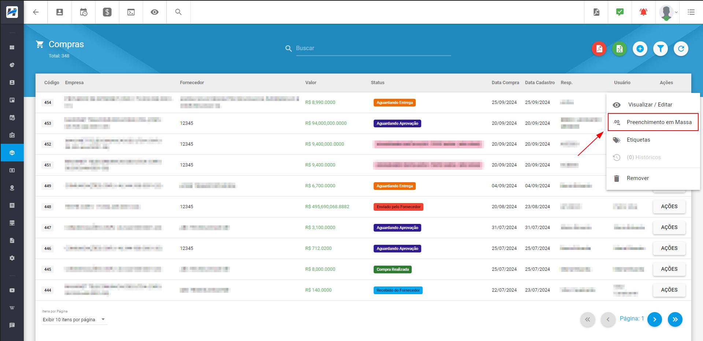This screenshot has width=703, height=341.
Task: Open the user avatar menu
Action: (x=668, y=12)
